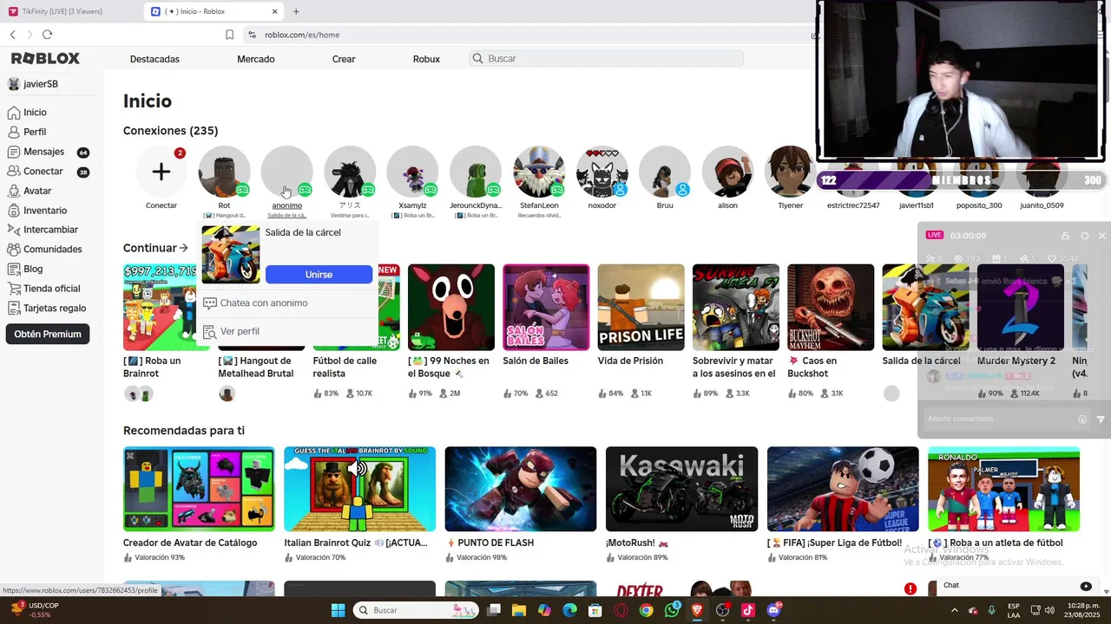
Task: Open the Conexiones (235) heading link
Action: click(x=170, y=131)
